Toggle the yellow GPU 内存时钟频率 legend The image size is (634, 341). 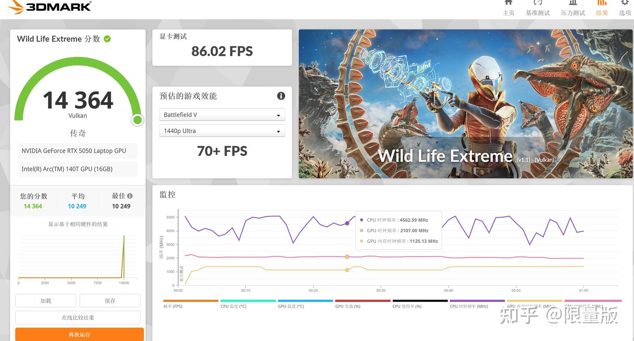(x=534, y=304)
